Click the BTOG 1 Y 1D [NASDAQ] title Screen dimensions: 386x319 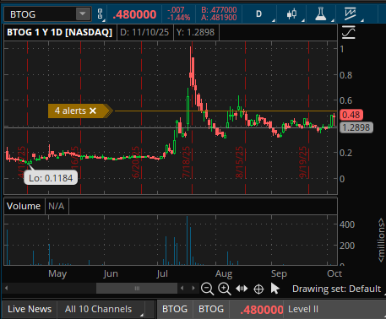click(x=60, y=32)
